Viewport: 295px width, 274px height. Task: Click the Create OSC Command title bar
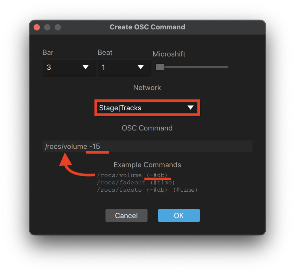(x=147, y=27)
